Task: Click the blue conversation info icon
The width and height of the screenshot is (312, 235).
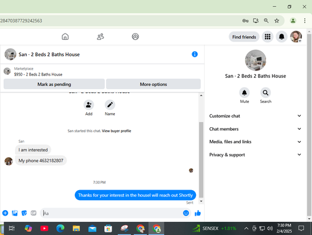Action: (195, 54)
